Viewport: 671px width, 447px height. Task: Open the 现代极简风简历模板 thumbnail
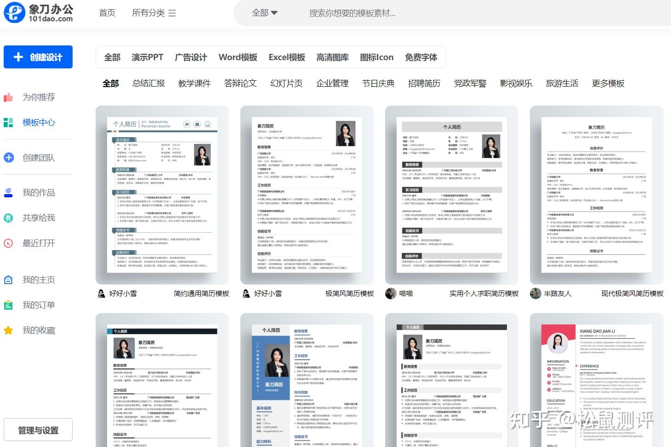(x=597, y=195)
